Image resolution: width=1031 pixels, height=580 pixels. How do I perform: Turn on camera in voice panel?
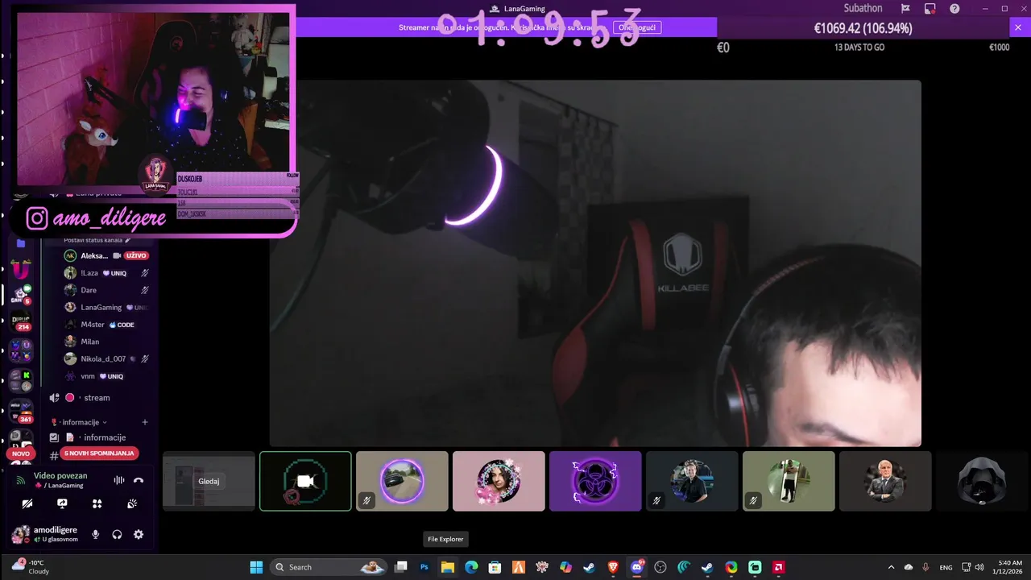pos(27,503)
